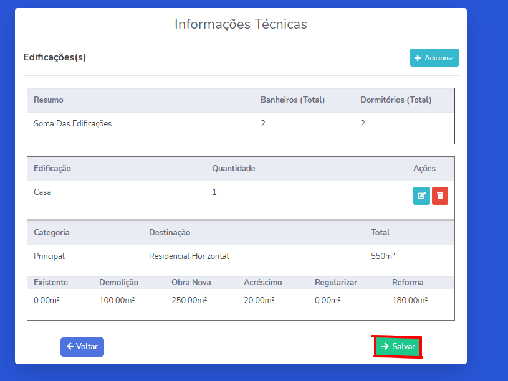Select the 100.00m² demolição value
Viewport: 508px width, 381px height.
[x=117, y=301]
